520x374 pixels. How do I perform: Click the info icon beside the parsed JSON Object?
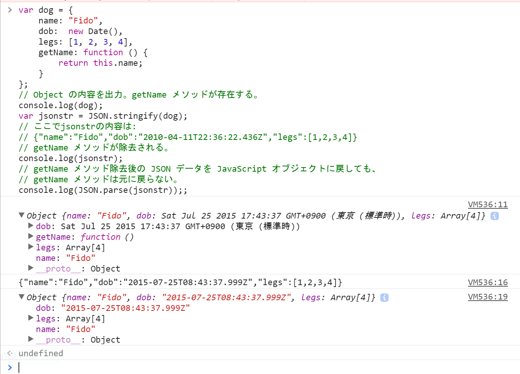pos(384,298)
